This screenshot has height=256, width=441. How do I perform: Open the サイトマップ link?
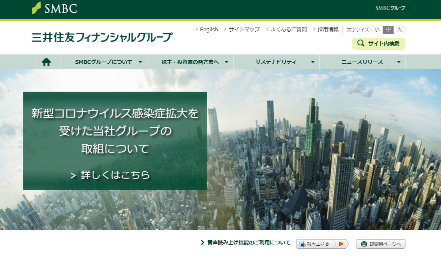(244, 30)
